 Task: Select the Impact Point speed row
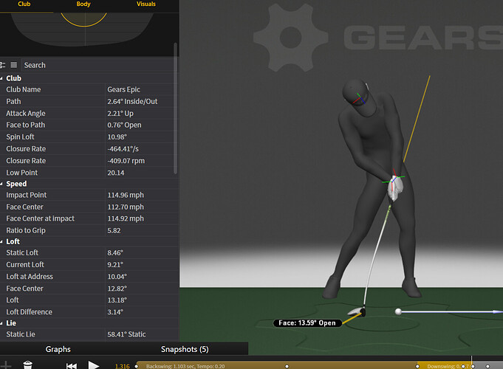(x=88, y=195)
